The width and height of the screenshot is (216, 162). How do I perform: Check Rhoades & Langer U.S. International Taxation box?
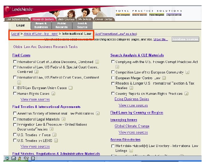113,83
